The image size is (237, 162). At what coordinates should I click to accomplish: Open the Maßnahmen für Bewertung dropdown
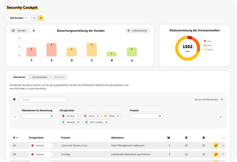[39, 116]
